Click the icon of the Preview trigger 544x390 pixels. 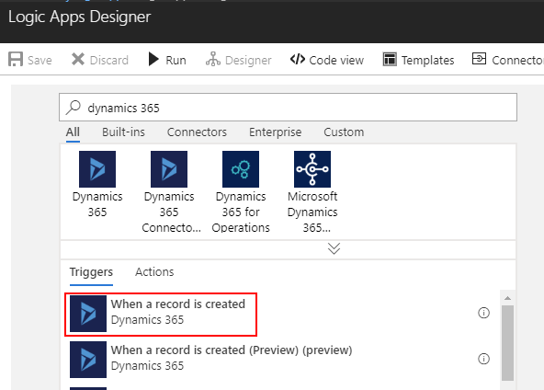88,360
